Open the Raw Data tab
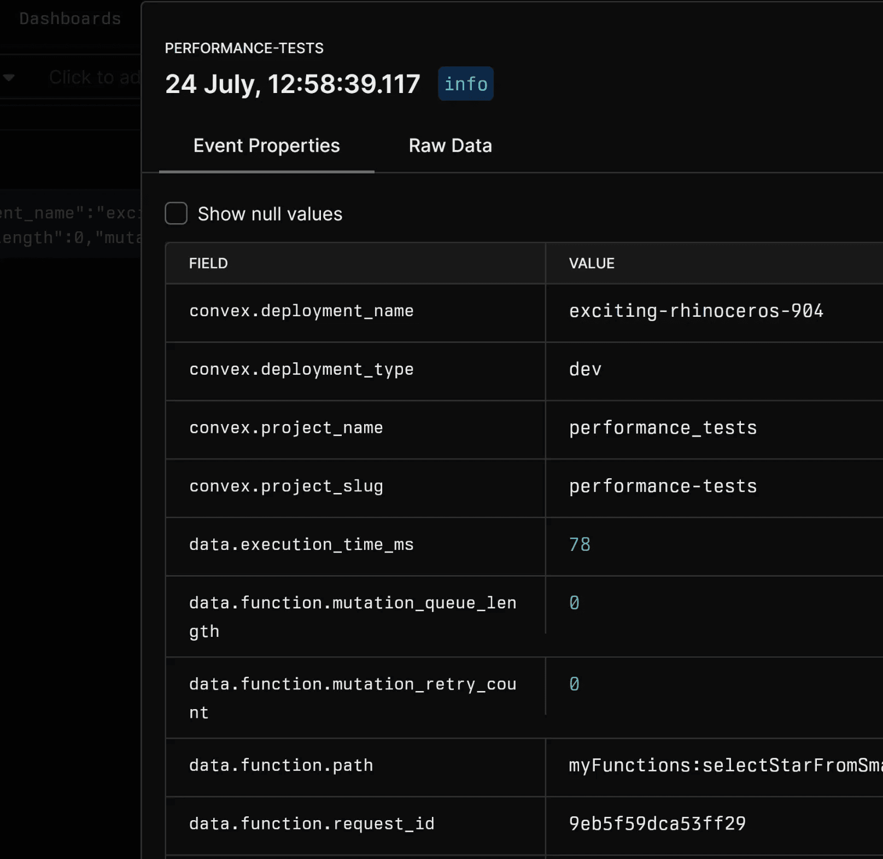 pyautogui.click(x=450, y=146)
